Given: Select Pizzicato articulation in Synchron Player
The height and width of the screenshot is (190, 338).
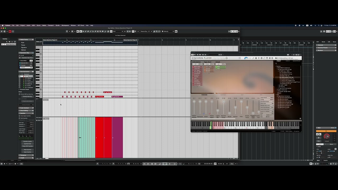Looking at the screenshot, I should pos(198,80).
